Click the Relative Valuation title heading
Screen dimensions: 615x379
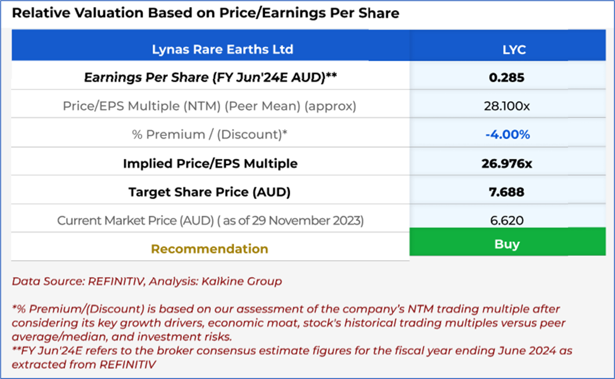205,13
